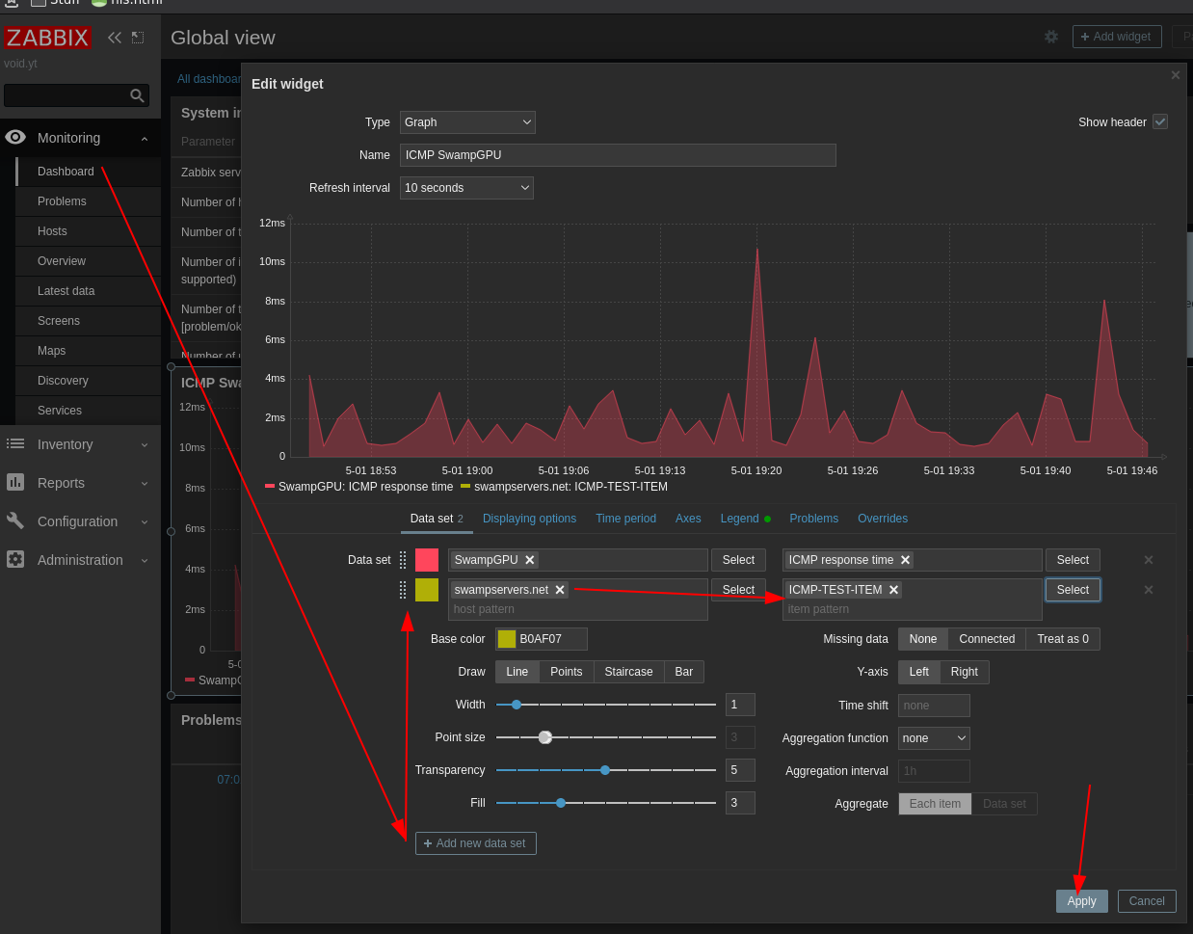The width and height of the screenshot is (1193, 934).
Task: Delete the swampservers.net data set row
Action: click(1149, 590)
